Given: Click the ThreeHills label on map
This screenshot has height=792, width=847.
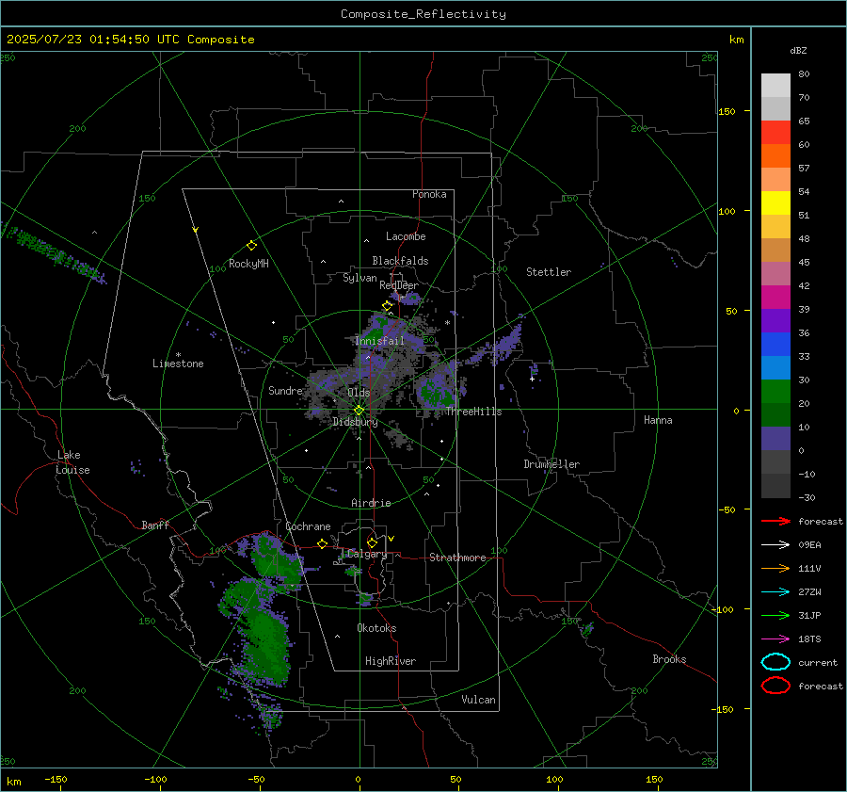Looking at the screenshot, I should click(473, 412).
